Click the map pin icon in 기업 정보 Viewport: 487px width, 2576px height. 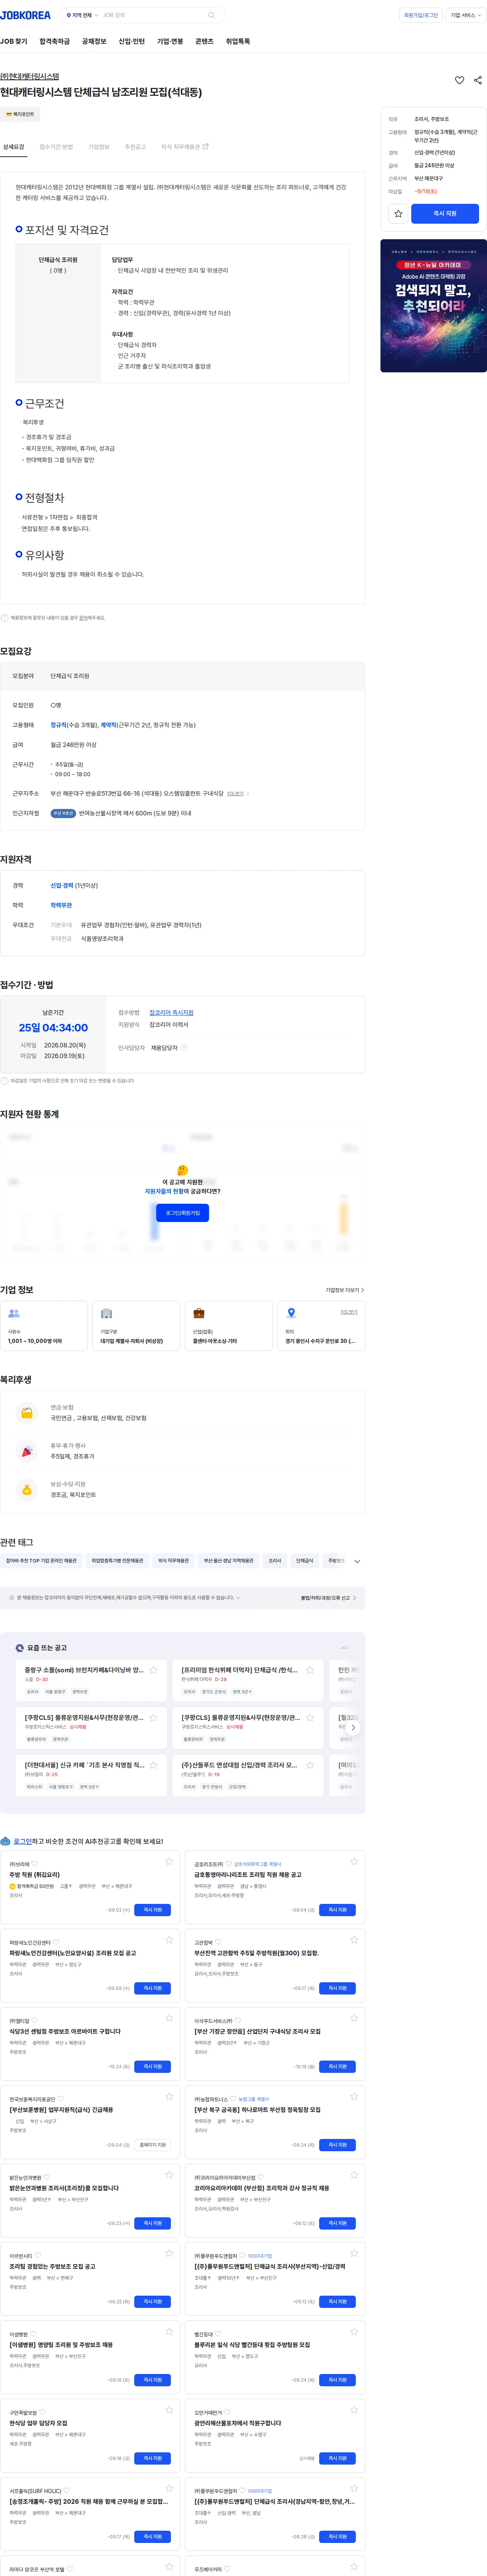[291, 1313]
